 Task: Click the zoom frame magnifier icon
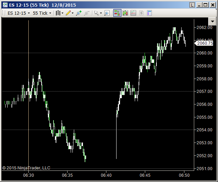coord(107,13)
